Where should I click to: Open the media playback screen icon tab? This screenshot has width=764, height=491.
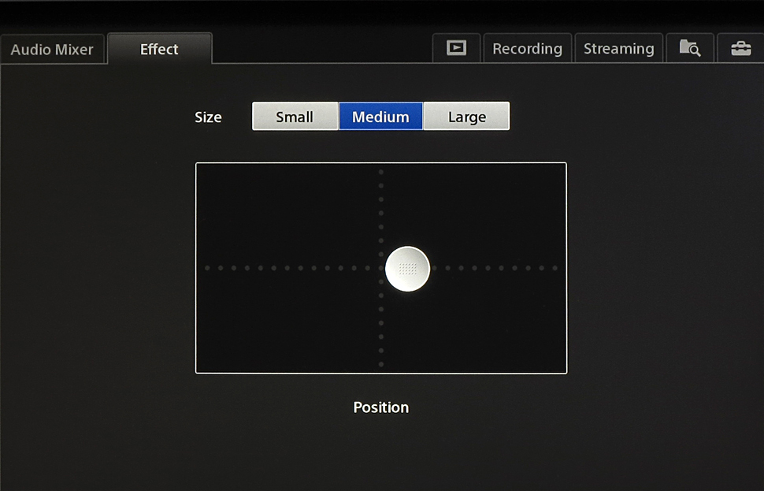pos(456,48)
